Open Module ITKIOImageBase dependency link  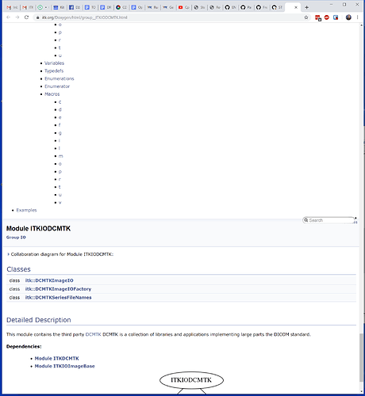point(65,366)
